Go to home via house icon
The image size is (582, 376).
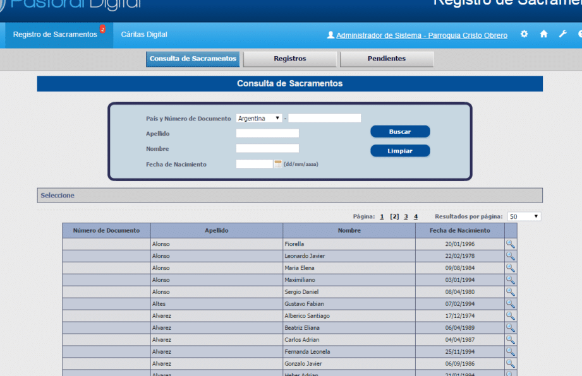pyautogui.click(x=543, y=35)
